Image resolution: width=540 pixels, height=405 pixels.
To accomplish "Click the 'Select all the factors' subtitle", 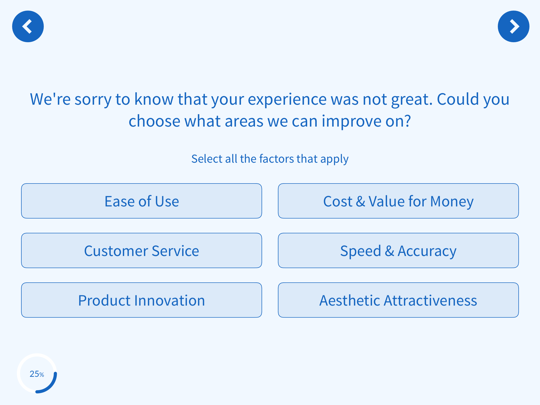I will (x=270, y=159).
